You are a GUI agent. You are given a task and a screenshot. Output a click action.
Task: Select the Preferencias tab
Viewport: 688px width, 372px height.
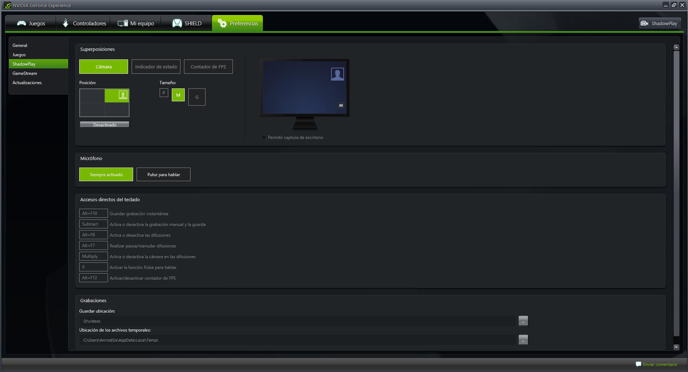pos(237,23)
